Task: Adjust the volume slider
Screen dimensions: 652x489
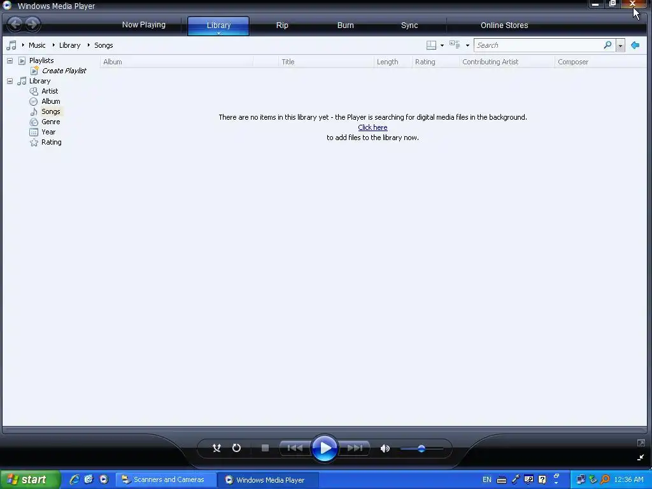Action: [x=422, y=448]
